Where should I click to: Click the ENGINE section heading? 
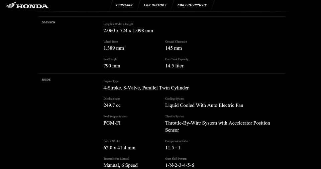(46, 80)
